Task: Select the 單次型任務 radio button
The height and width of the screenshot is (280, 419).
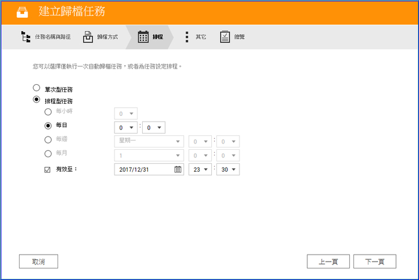Action: (x=36, y=88)
